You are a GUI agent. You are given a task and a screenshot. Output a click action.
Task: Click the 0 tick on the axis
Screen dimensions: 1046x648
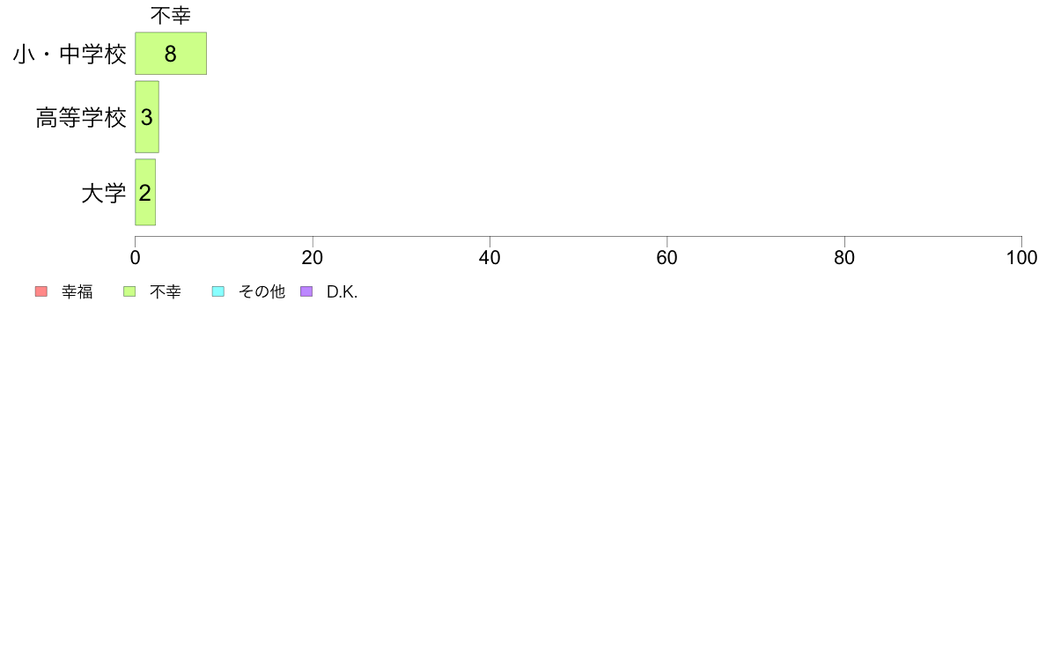point(136,258)
